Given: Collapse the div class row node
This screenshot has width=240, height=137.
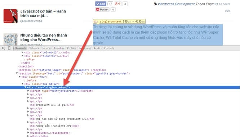Looking at the screenshot, I should click(20, 77).
